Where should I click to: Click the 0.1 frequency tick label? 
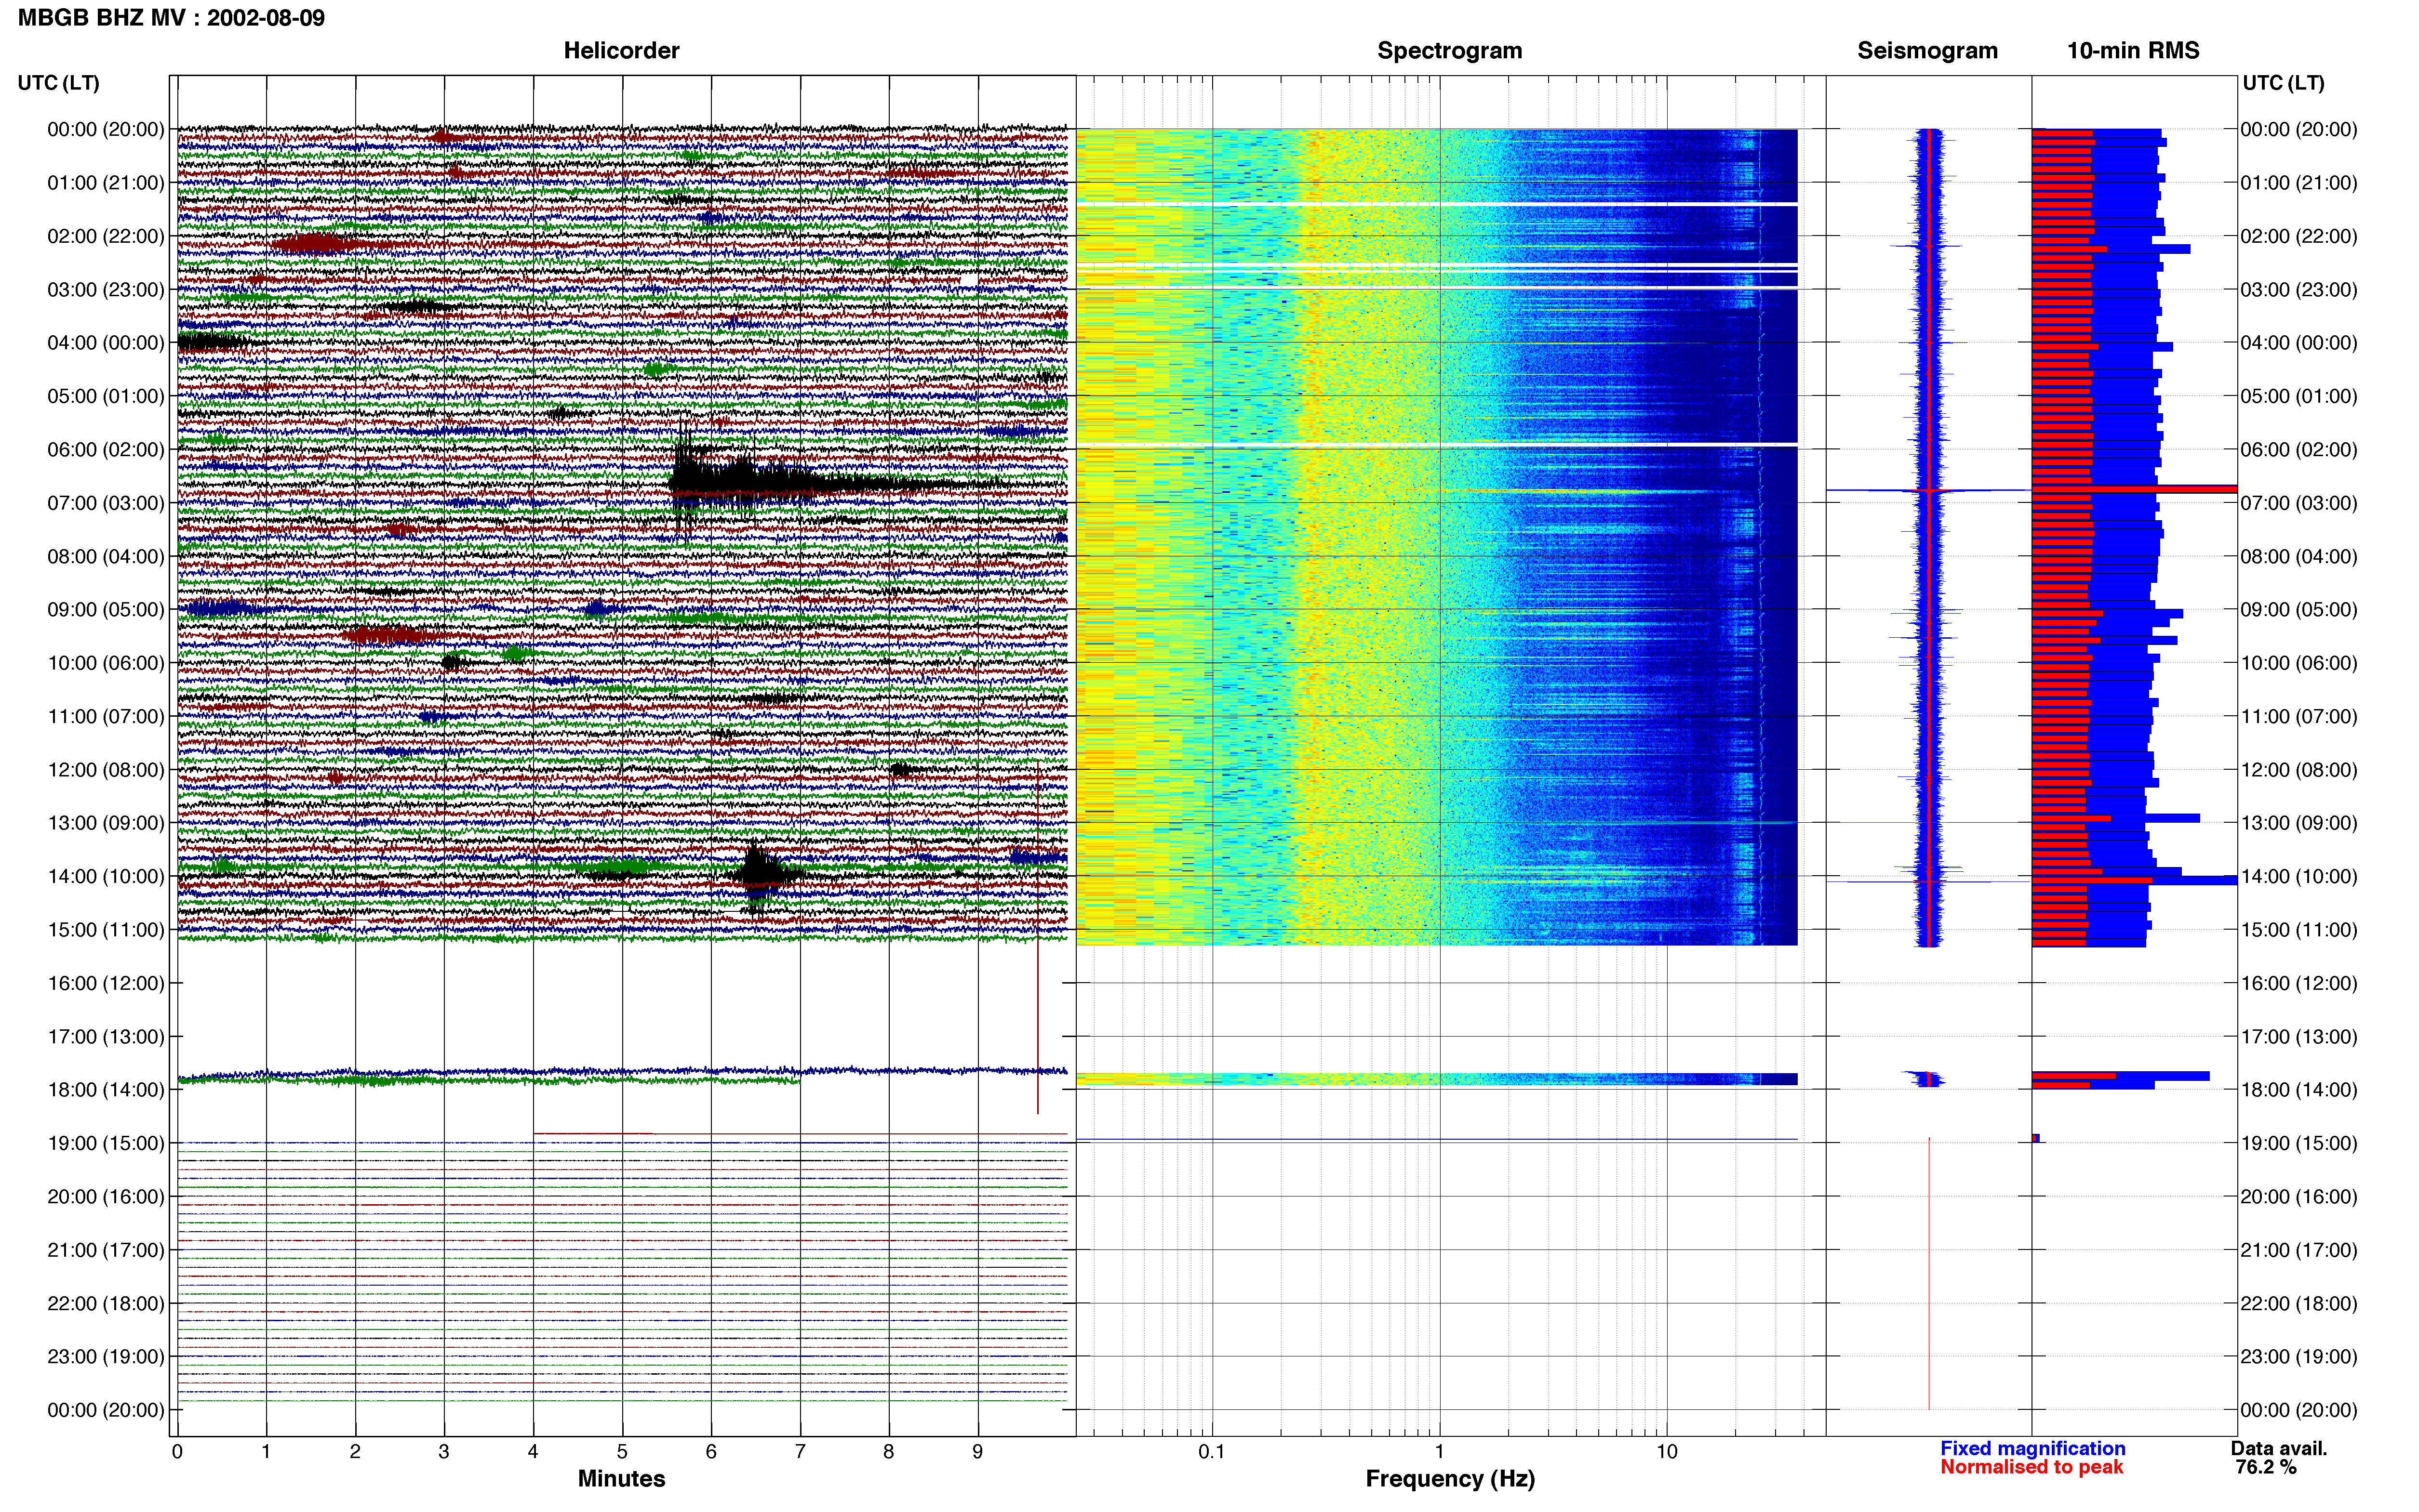pyautogui.click(x=1212, y=1451)
